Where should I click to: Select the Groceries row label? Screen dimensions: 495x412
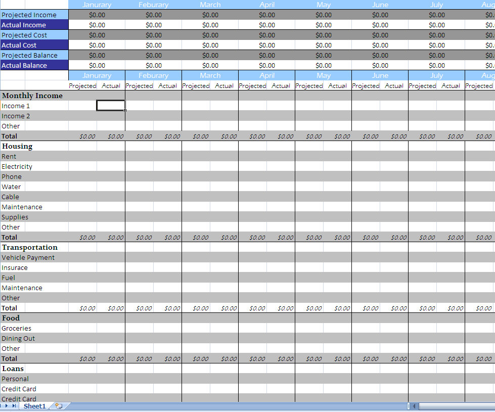point(16,328)
